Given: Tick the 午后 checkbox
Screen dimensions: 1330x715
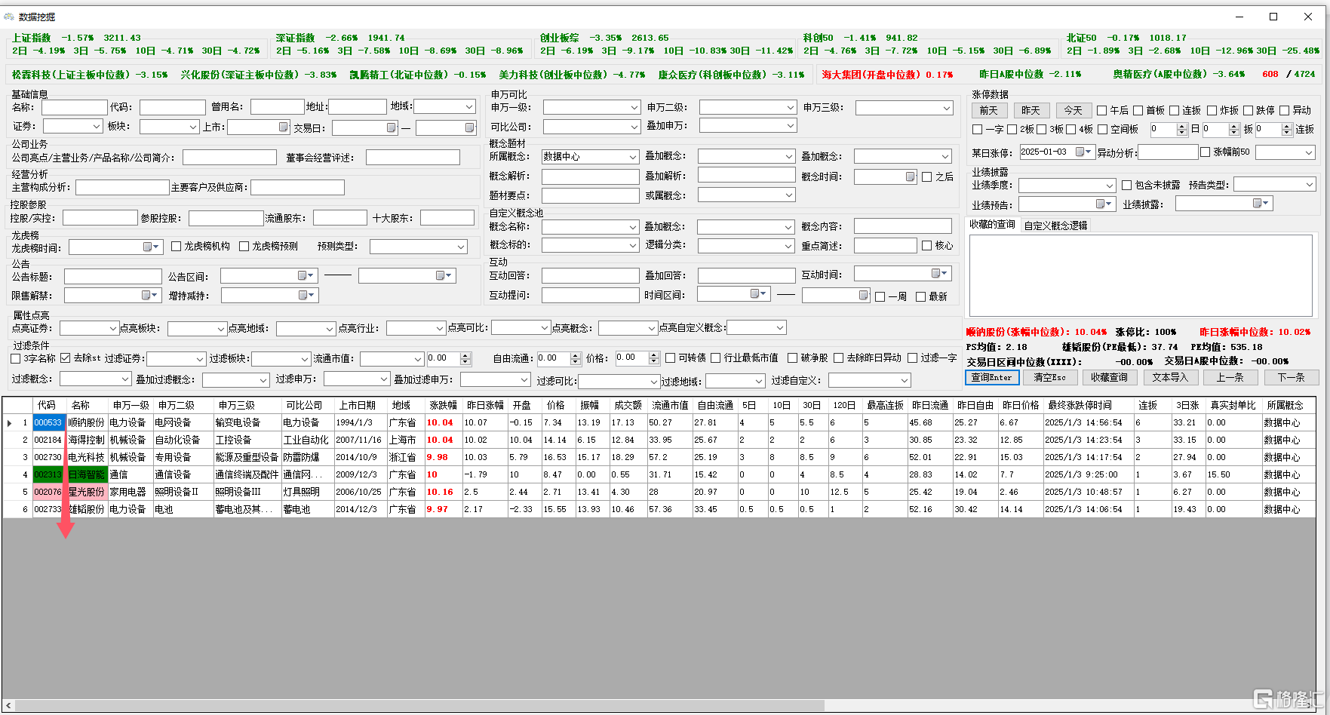Looking at the screenshot, I should [1102, 111].
